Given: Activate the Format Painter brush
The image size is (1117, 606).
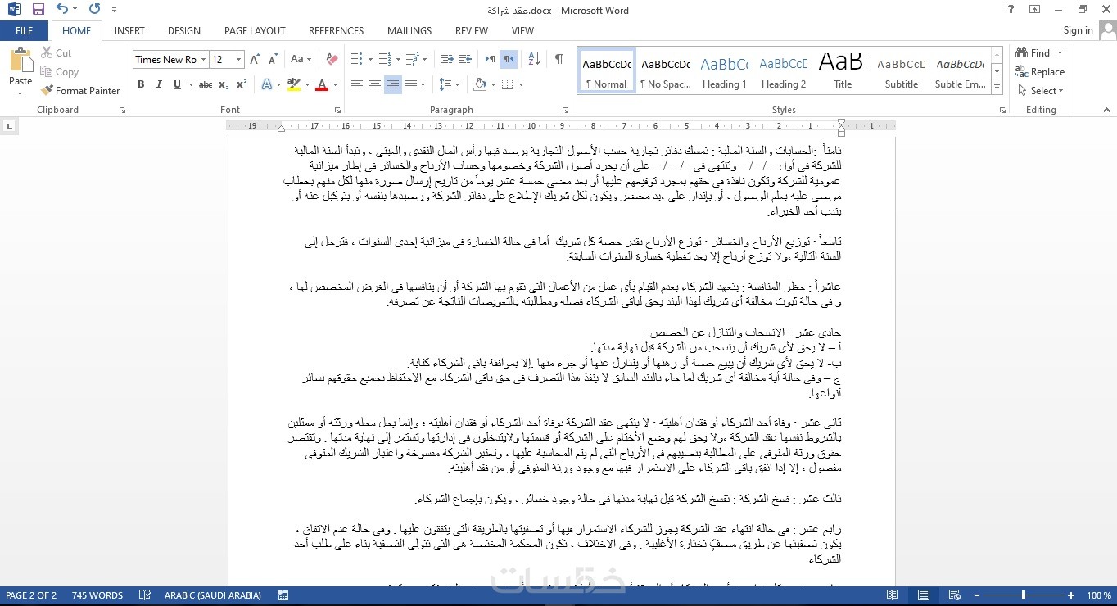Looking at the screenshot, I should coord(80,91).
